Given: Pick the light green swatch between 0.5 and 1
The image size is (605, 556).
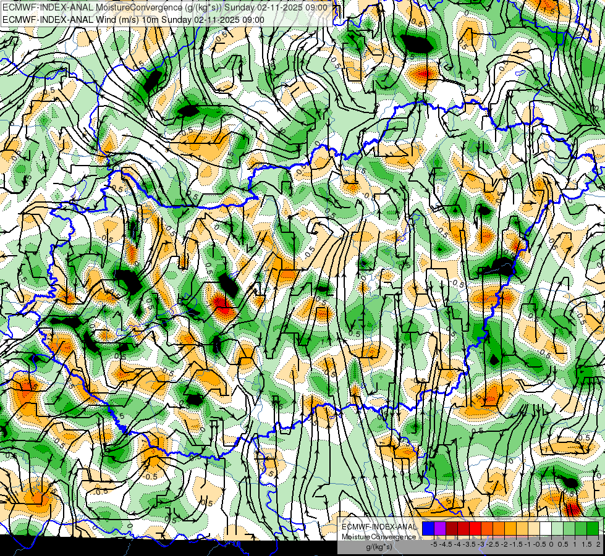Looking at the screenshot, I should point(569,528).
